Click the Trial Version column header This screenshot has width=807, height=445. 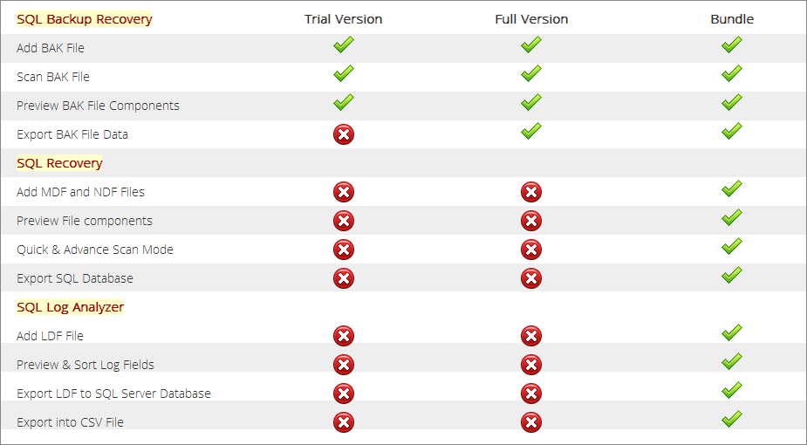[343, 19]
